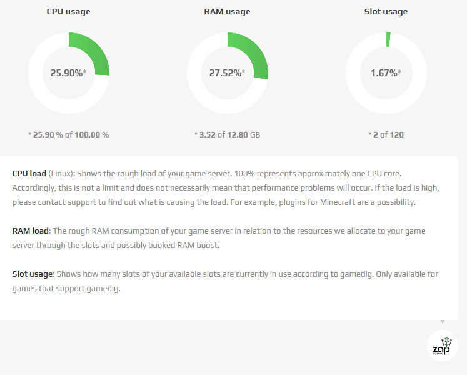Click the bold 'Slot usage' description label
Screen dimensions: 467x375
[x=33, y=274]
